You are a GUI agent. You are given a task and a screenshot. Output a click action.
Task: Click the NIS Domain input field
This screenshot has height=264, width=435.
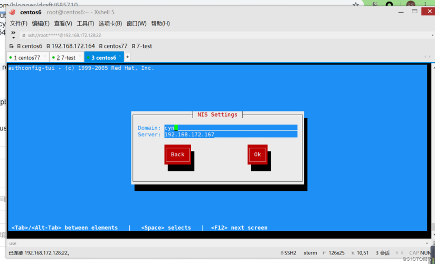click(x=231, y=128)
